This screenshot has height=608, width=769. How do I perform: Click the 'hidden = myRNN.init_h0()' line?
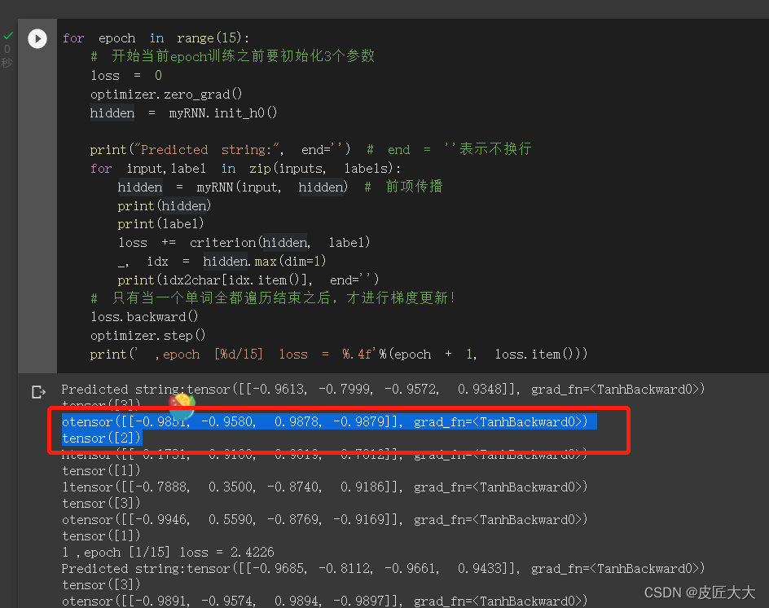click(183, 112)
